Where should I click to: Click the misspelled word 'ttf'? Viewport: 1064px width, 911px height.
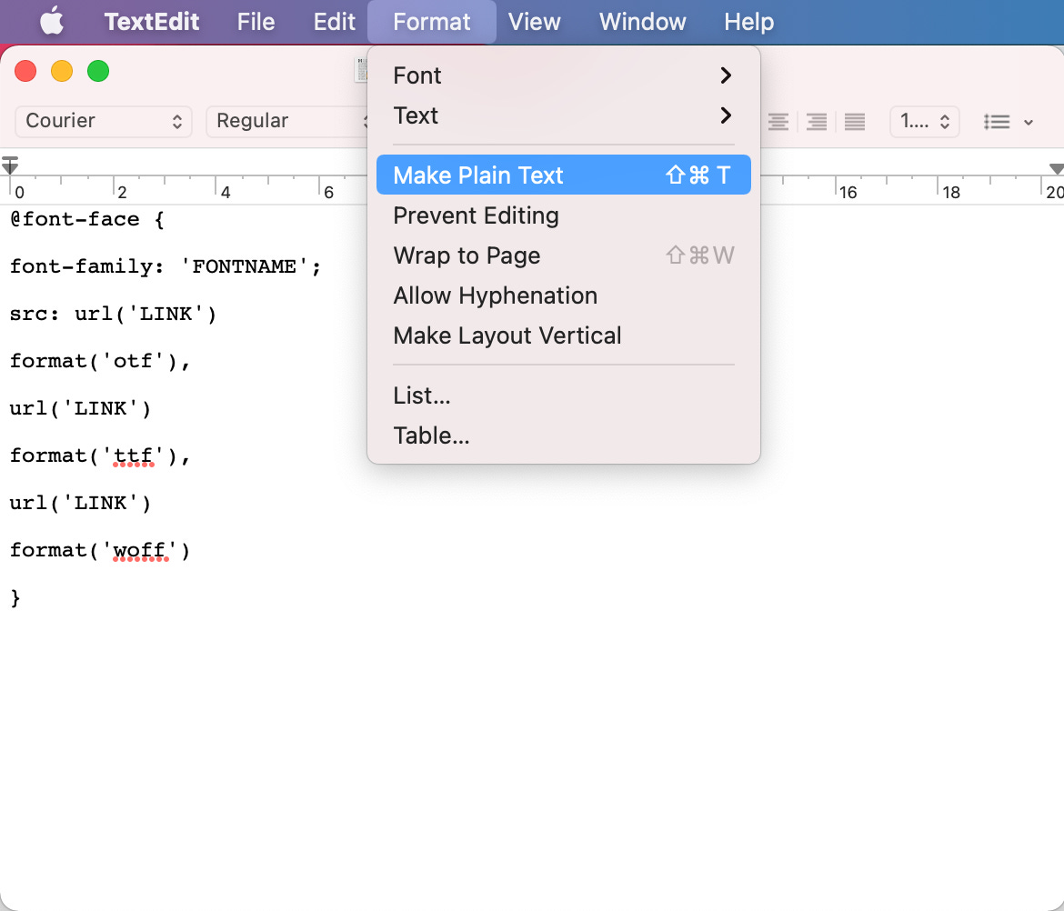(133, 455)
